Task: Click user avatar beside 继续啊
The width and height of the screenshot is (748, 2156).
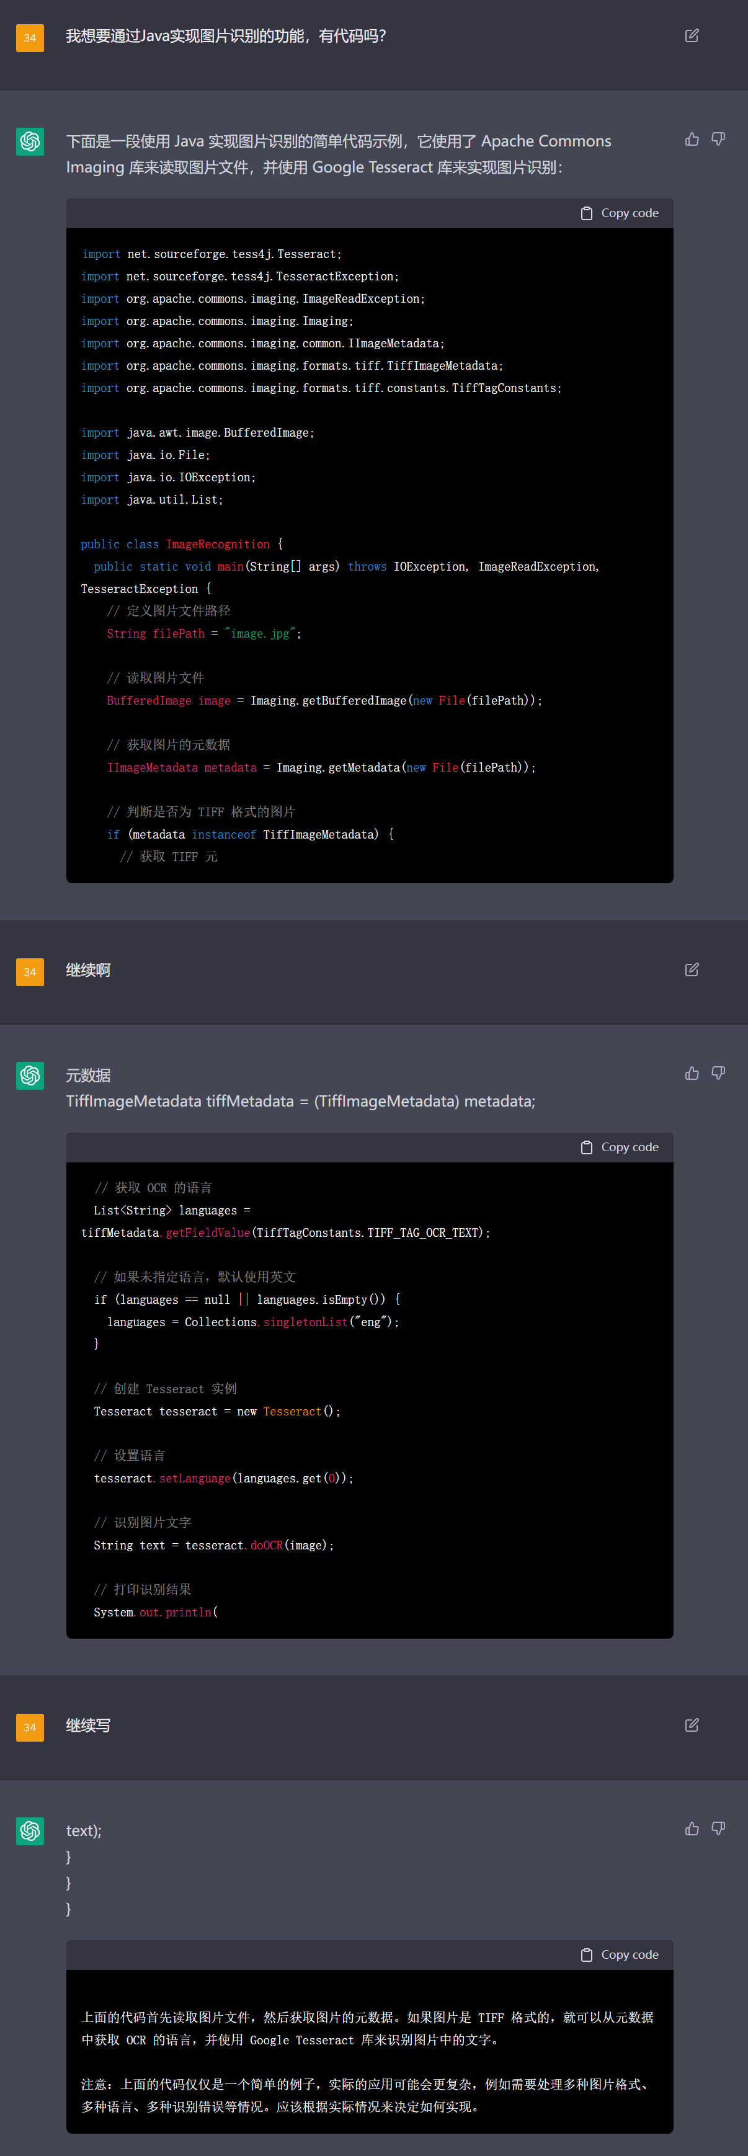Action: point(30,972)
